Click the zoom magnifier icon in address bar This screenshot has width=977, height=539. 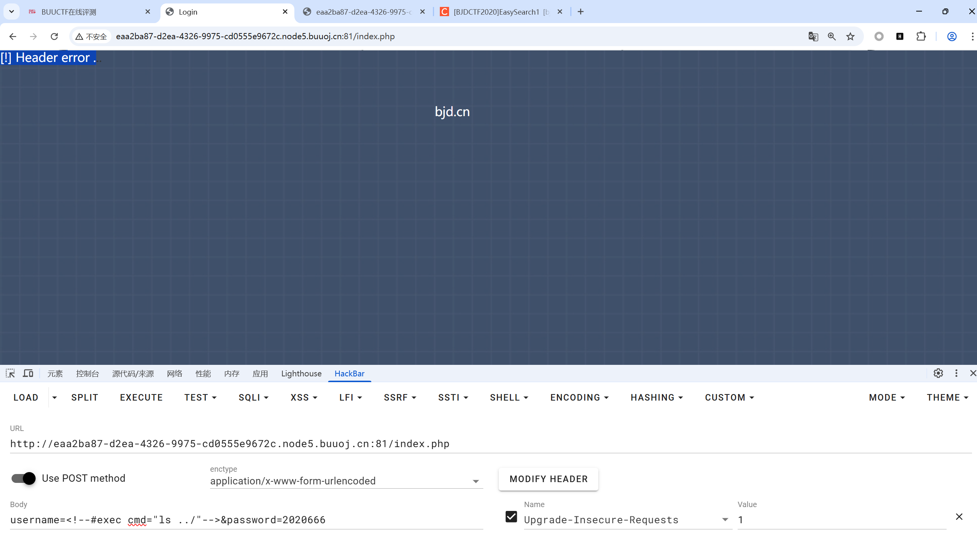pos(832,37)
